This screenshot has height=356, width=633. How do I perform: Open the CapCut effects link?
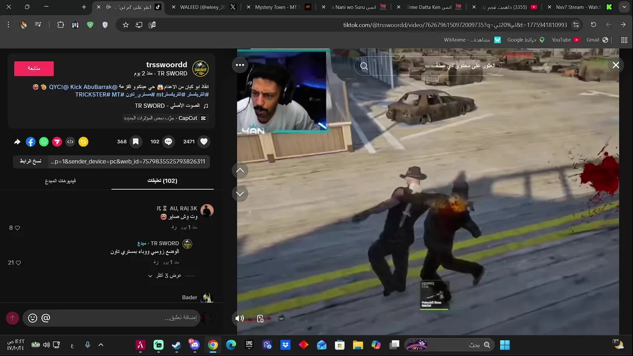point(165,118)
